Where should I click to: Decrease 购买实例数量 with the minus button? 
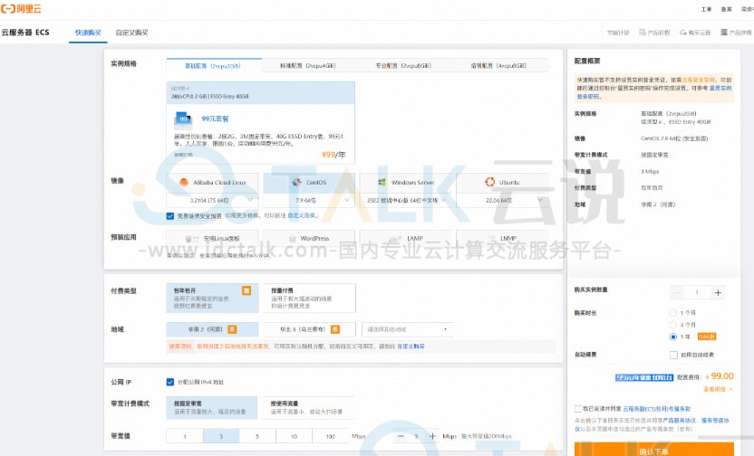pos(677,292)
